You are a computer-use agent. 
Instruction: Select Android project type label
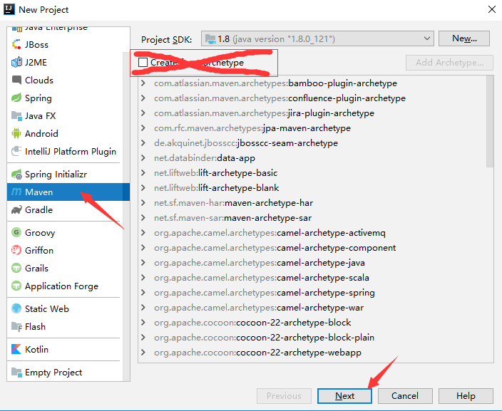point(41,133)
